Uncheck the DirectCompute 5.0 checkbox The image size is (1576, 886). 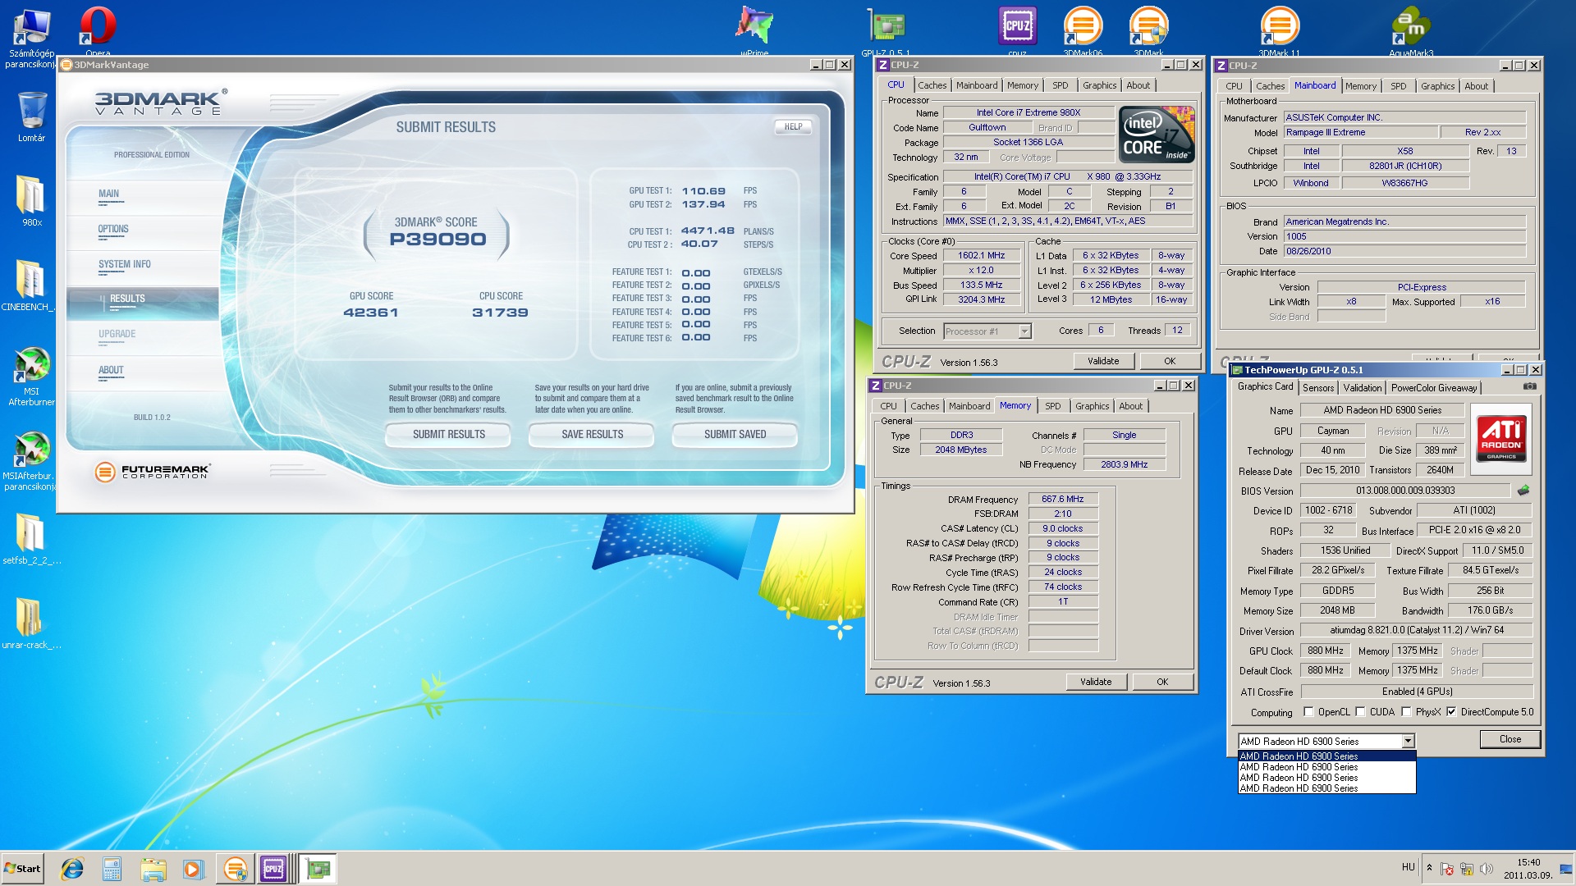(x=1451, y=712)
